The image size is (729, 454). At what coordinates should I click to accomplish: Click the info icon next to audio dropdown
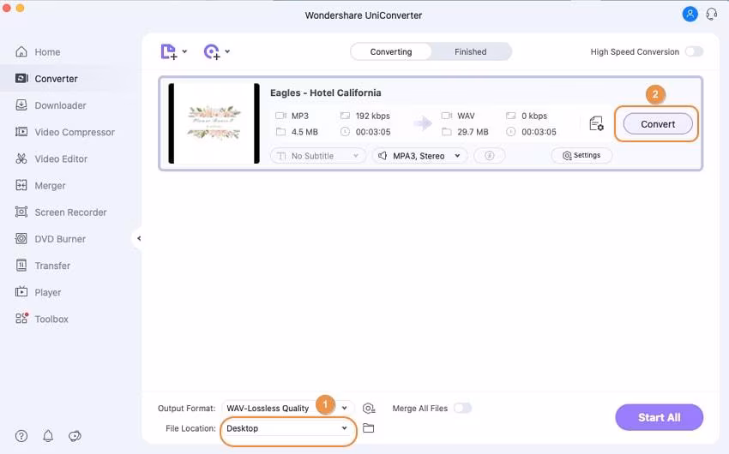click(489, 156)
